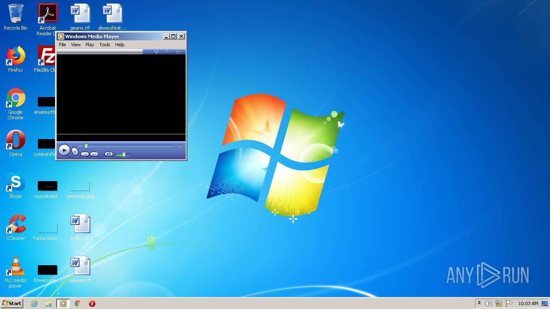The image size is (550, 309).
Task: Open the Tools menu
Action: click(105, 45)
